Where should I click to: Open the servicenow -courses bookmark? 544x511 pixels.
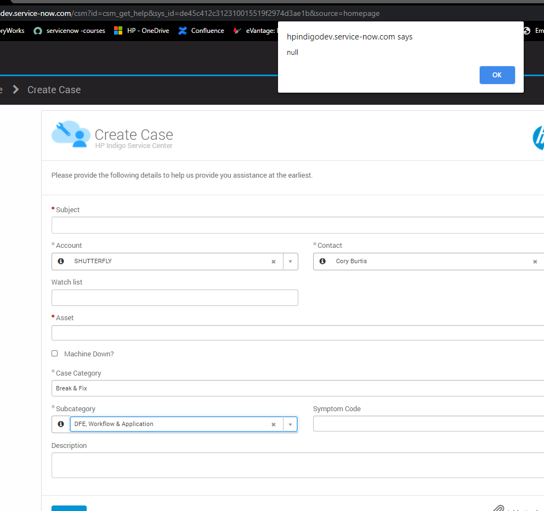(70, 31)
